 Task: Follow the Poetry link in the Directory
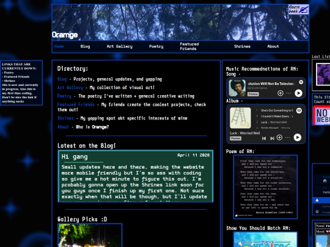coord(64,96)
